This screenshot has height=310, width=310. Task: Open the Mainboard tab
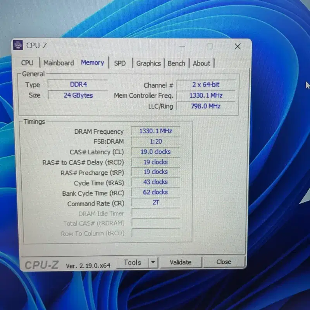point(59,63)
